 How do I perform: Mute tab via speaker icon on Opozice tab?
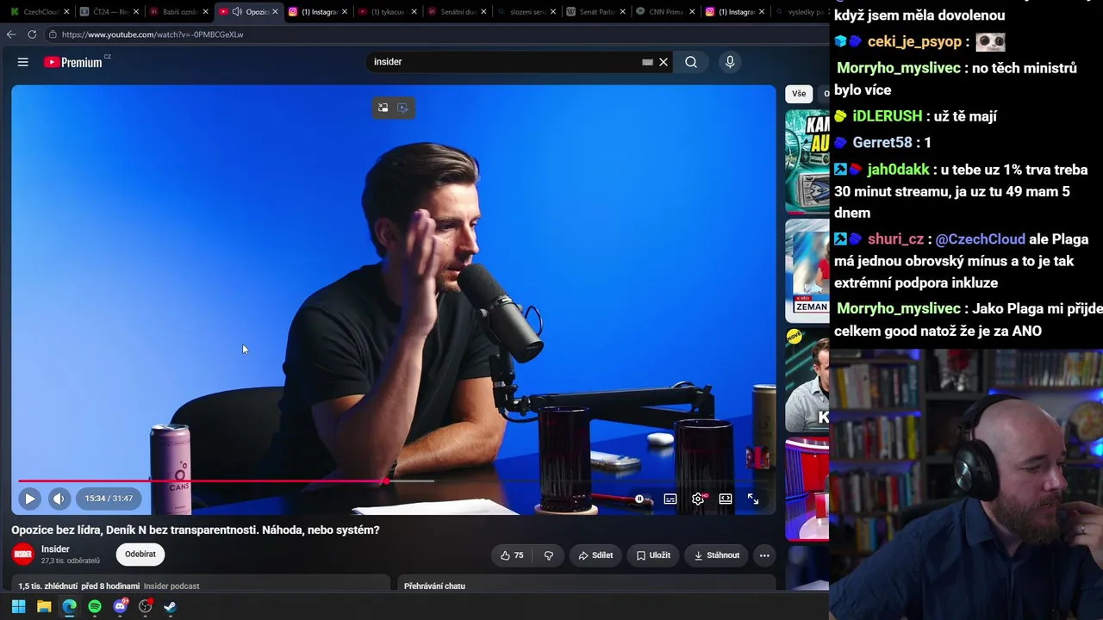[237, 12]
